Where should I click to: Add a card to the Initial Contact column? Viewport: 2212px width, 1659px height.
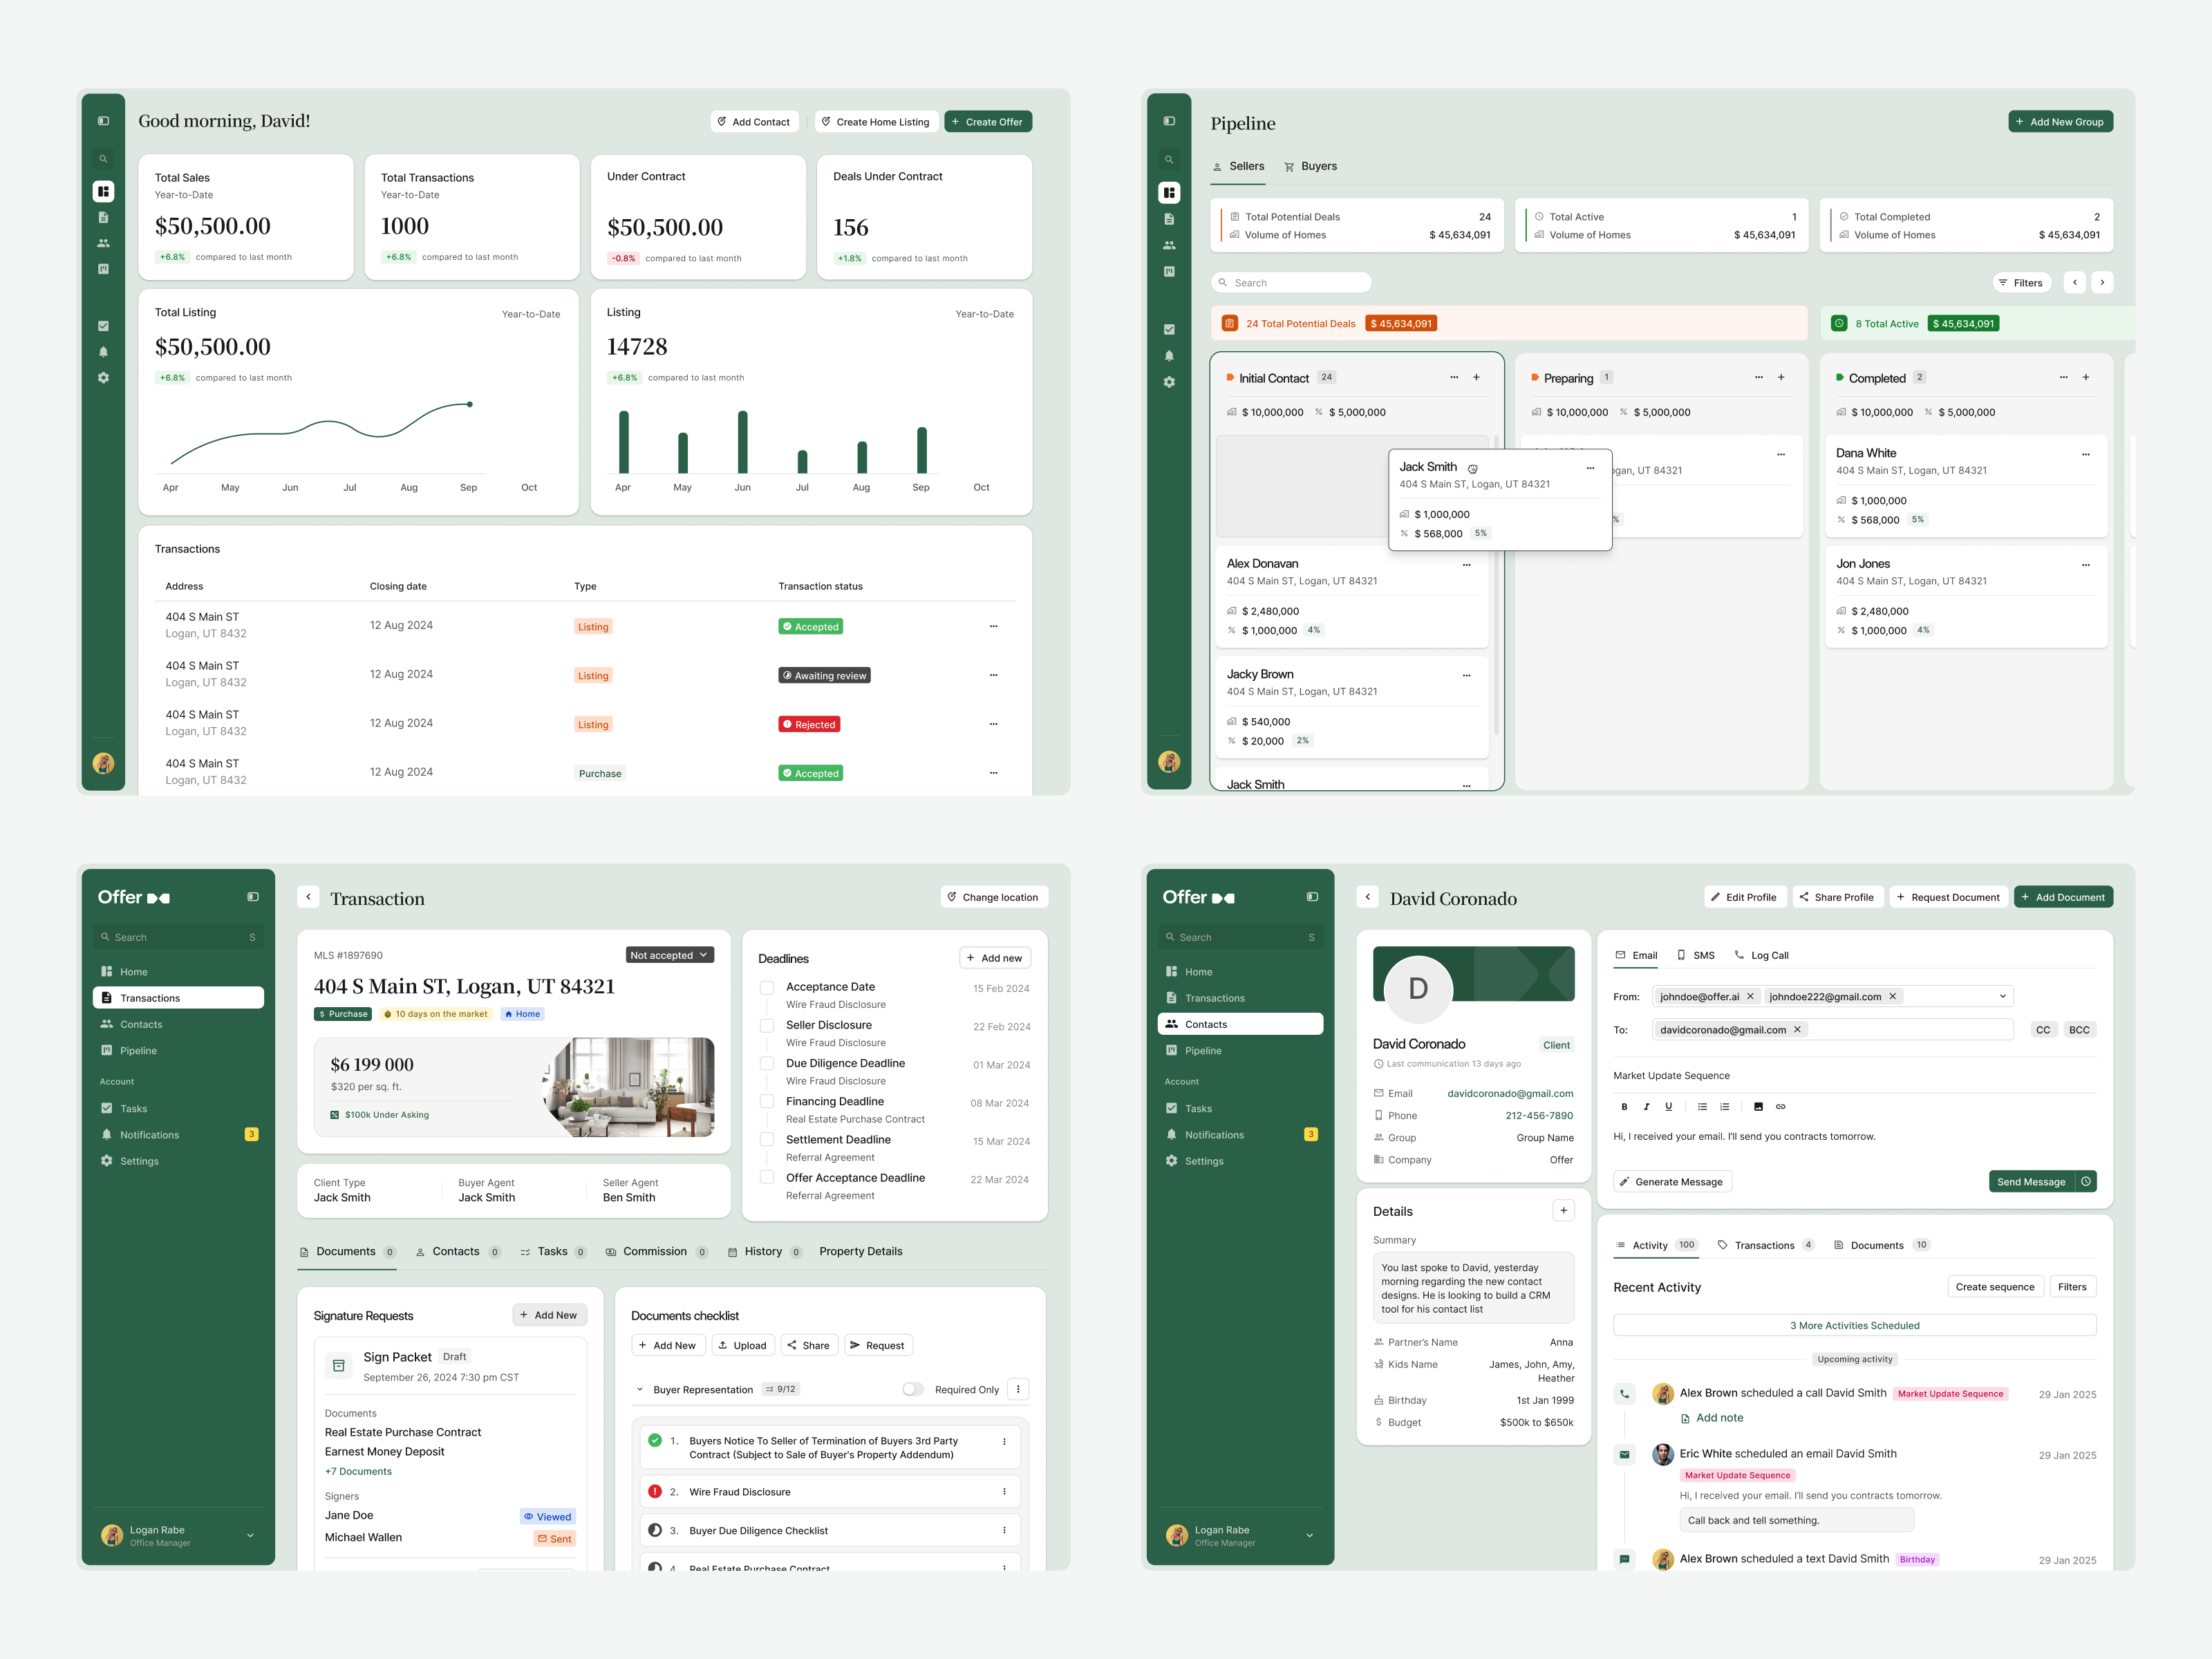point(1476,377)
